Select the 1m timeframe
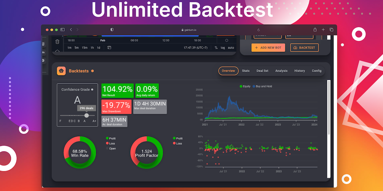 tap(69, 47)
